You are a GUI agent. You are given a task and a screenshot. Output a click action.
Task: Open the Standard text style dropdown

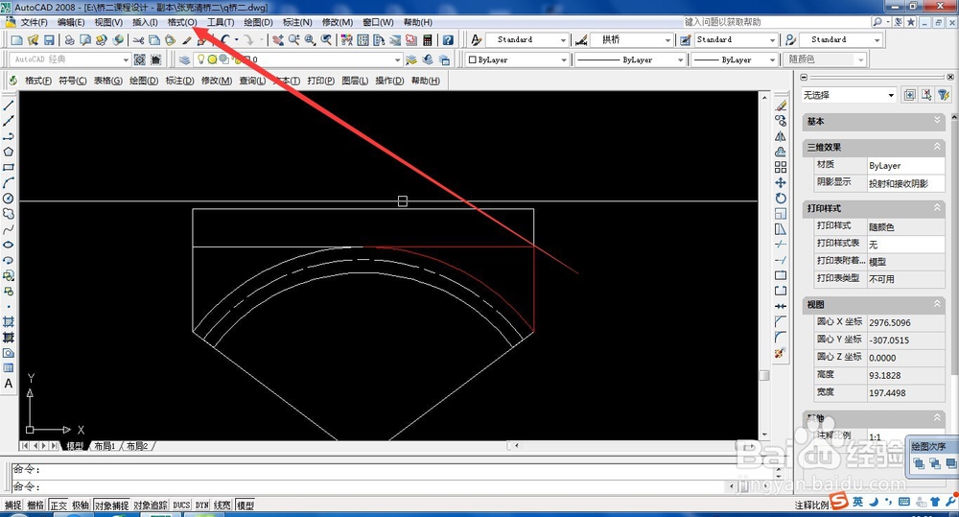click(x=563, y=39)
